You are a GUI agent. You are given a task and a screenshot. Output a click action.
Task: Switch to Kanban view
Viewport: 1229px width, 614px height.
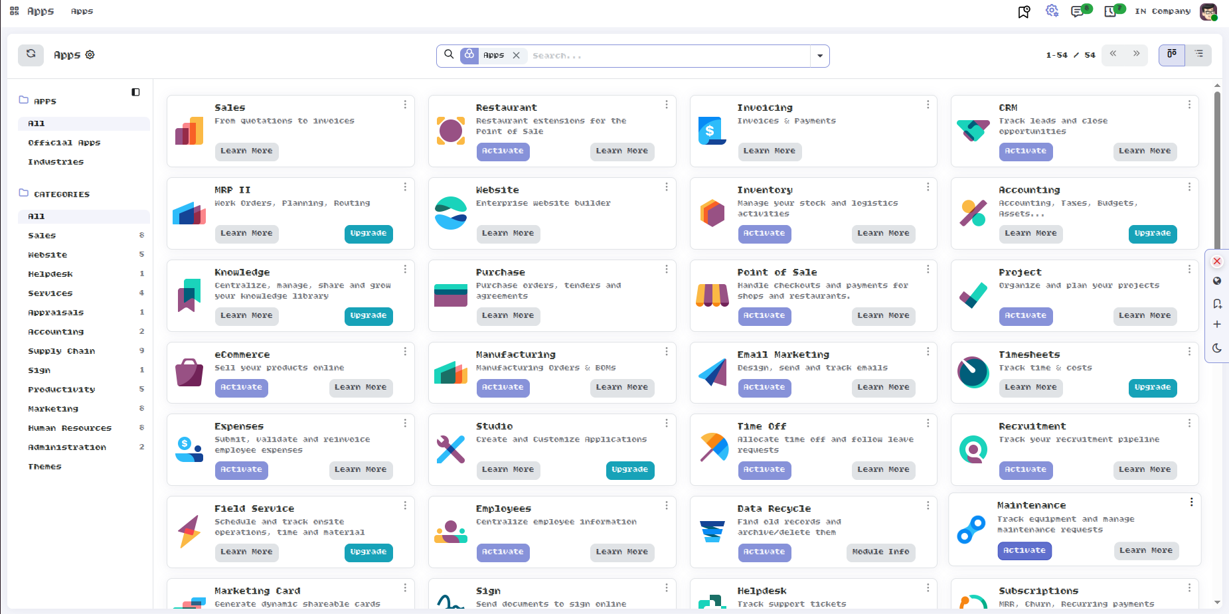1172,54
